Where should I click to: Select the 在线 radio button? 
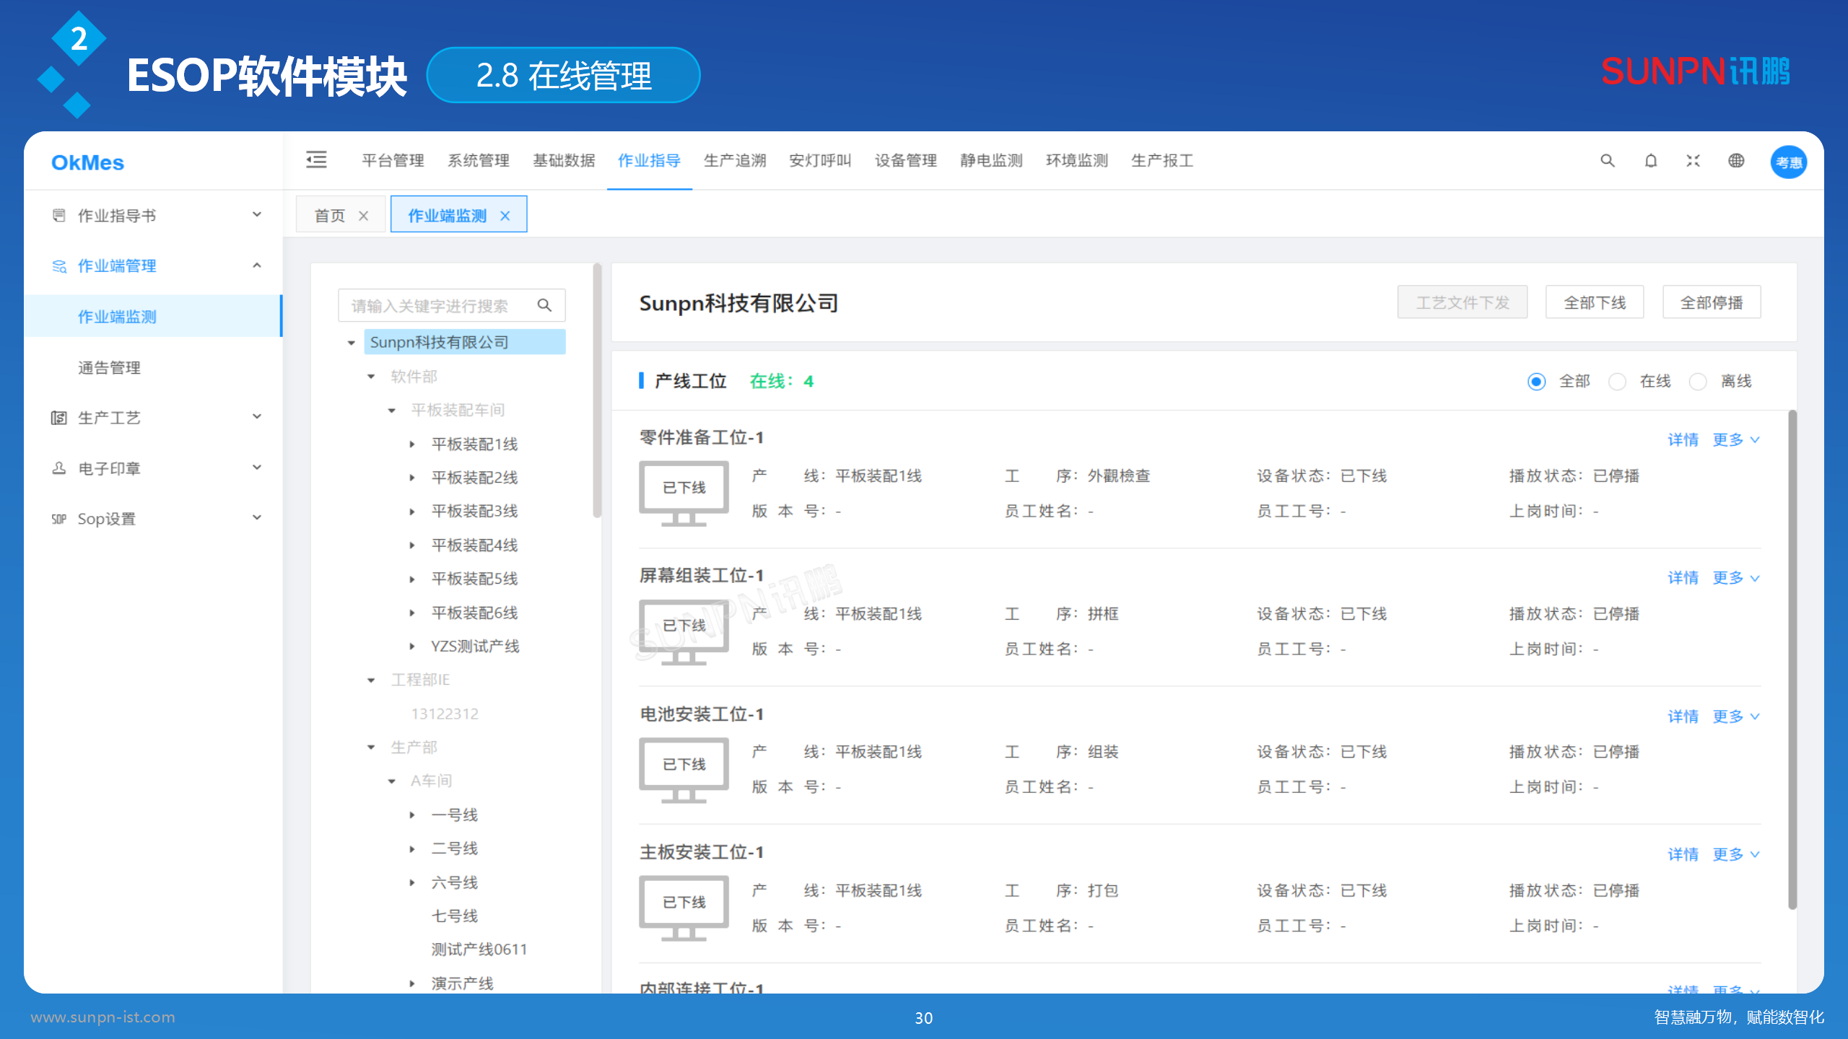click(1618, 381)
